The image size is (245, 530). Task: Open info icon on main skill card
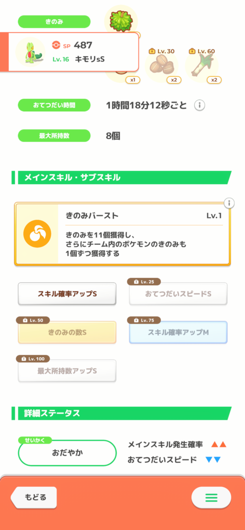pyautogui.click(x=229, y=203)
